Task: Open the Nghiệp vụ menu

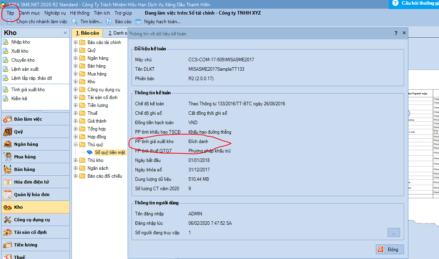Action: (x=55, y=13)
